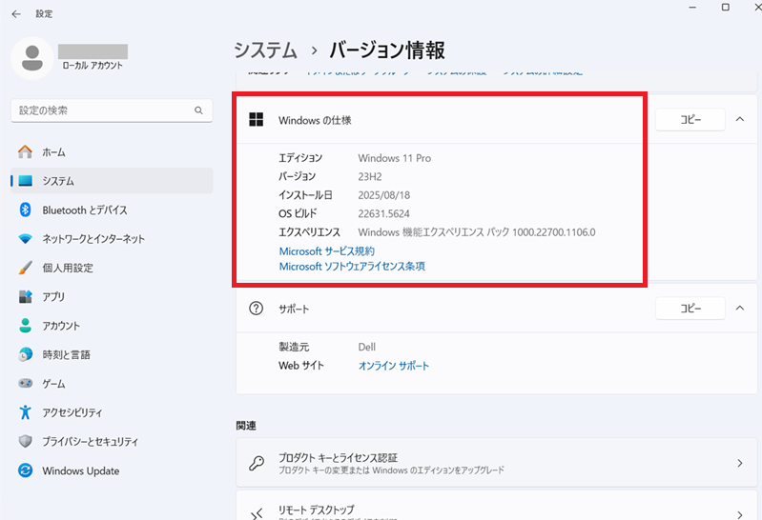
Task: Open Microsoft ソフトウェアライセンス条項 link
Action: point(352,266)
